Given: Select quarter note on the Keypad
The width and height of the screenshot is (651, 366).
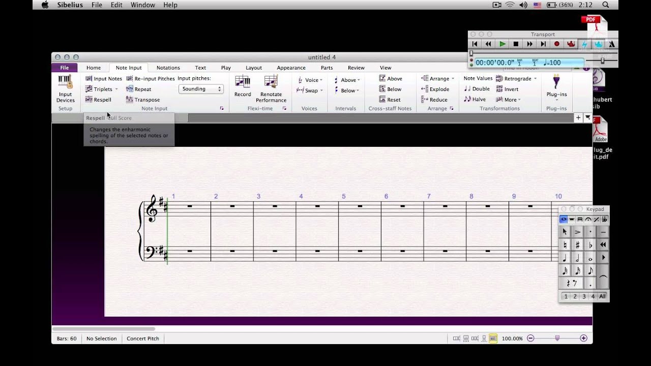Looking at the screenshot, I should pyautogui.click(x=565, y=258).
